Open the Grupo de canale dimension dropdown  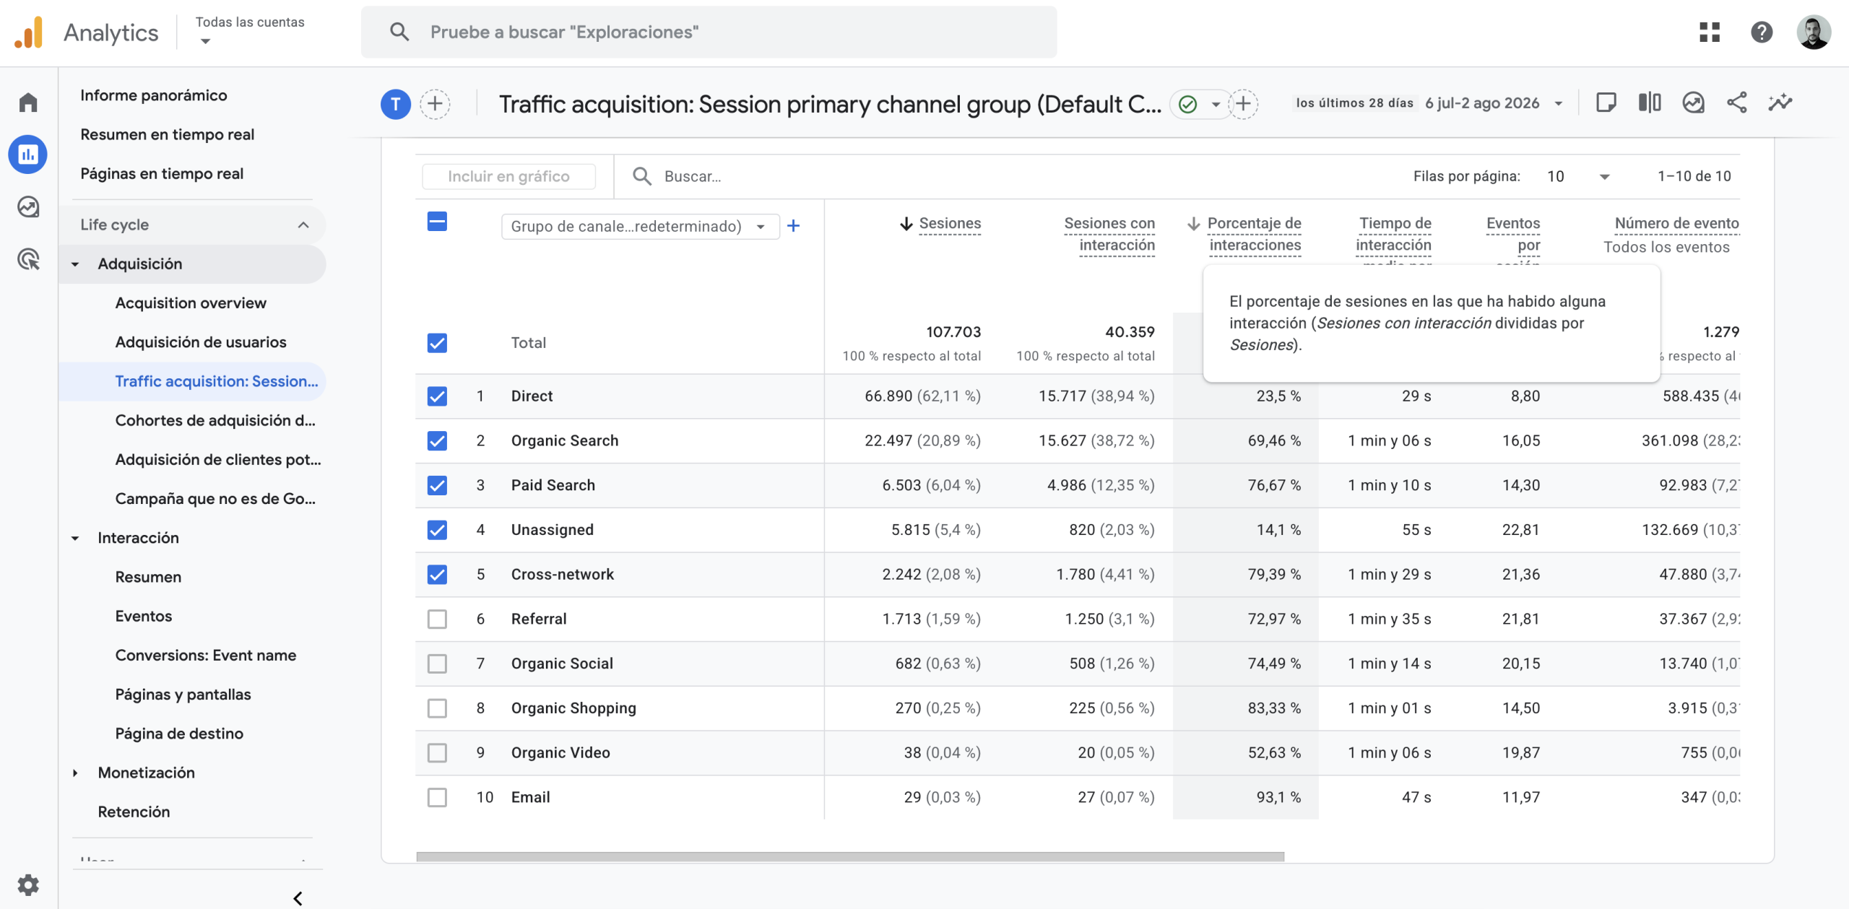[x=640, y=227]
